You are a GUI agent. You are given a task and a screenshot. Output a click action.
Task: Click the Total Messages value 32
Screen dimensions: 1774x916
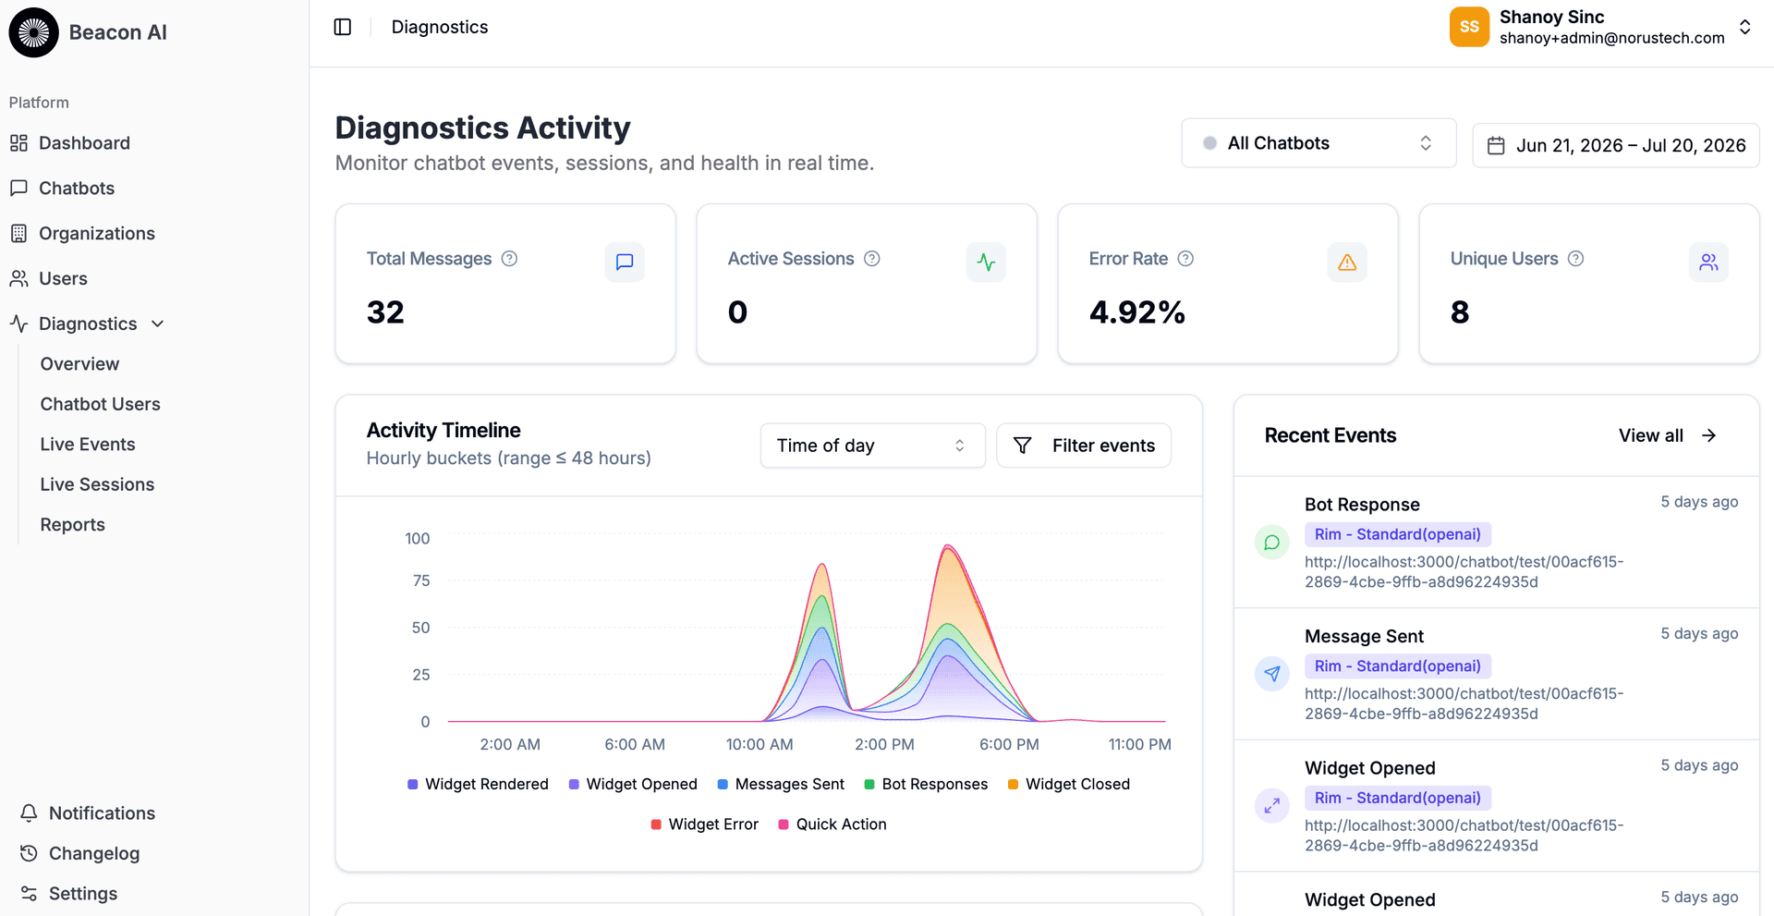[385, 312]
